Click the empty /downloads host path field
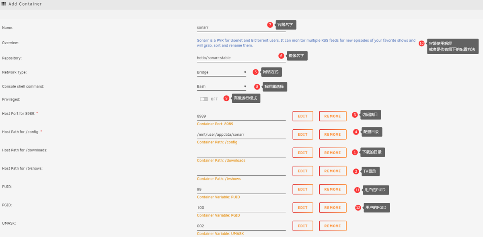The height and width of the screenshot is (237, 483). [x=241, y=153]
